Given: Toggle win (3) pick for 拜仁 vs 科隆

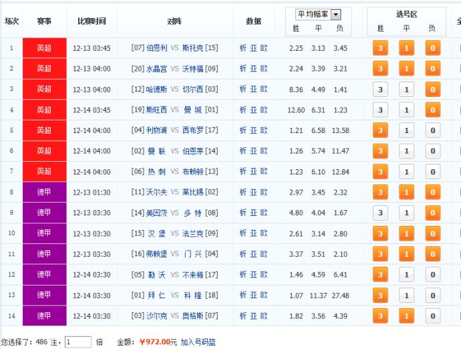Looking at the screenshot, I should 380,296.
